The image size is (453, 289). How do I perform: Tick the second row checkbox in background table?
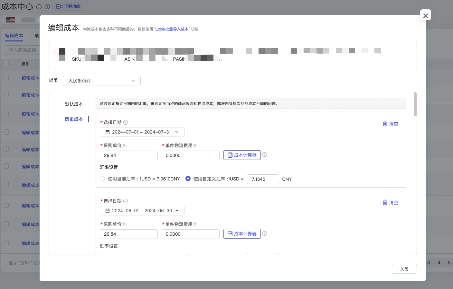pos(6,94)
